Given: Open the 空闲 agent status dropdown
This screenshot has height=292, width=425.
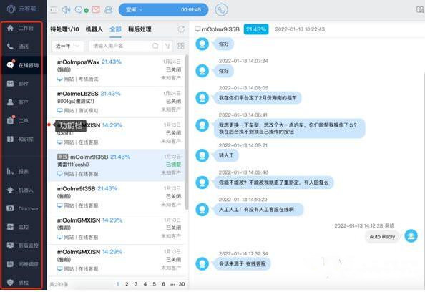Looking at the screenshot, I should pyautogui.click(x=163, y=10).
